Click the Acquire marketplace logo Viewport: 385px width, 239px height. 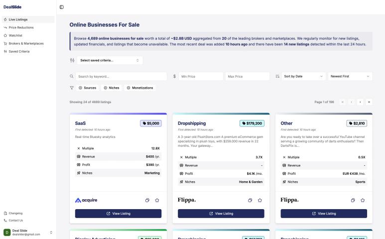[x=86, y=200]
